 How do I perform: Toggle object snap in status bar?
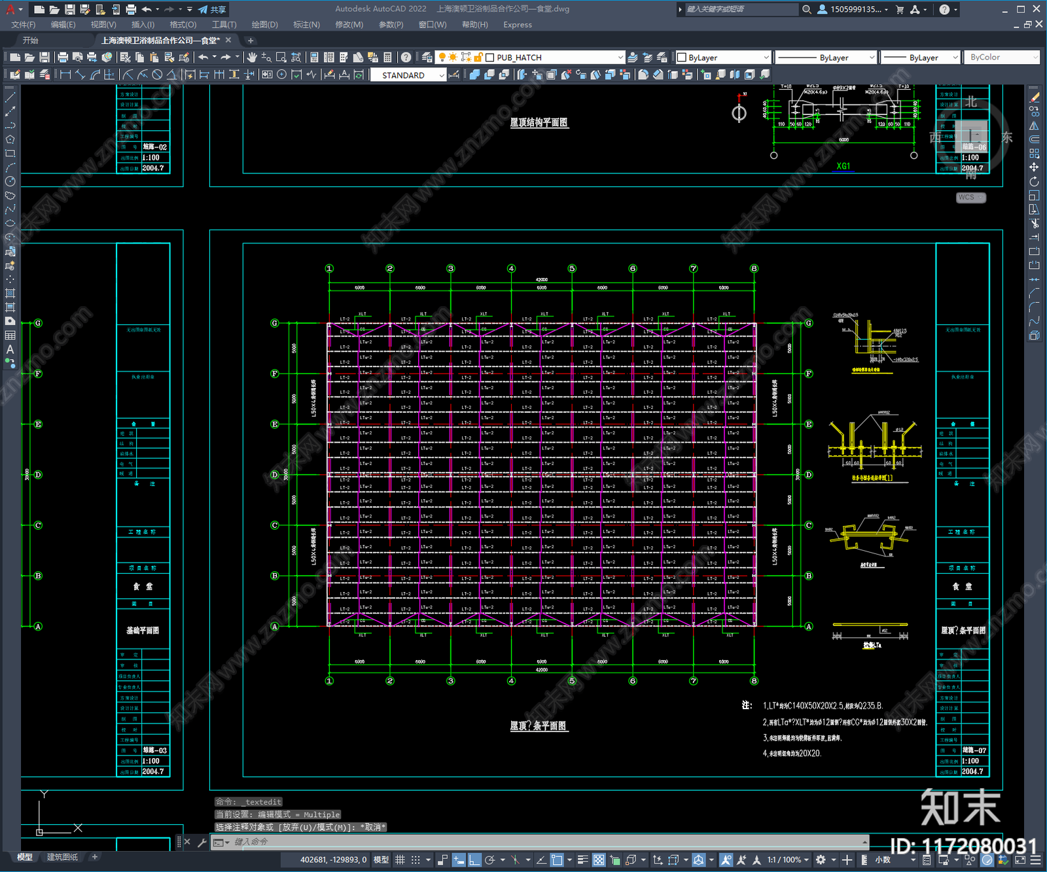(557, 860)
